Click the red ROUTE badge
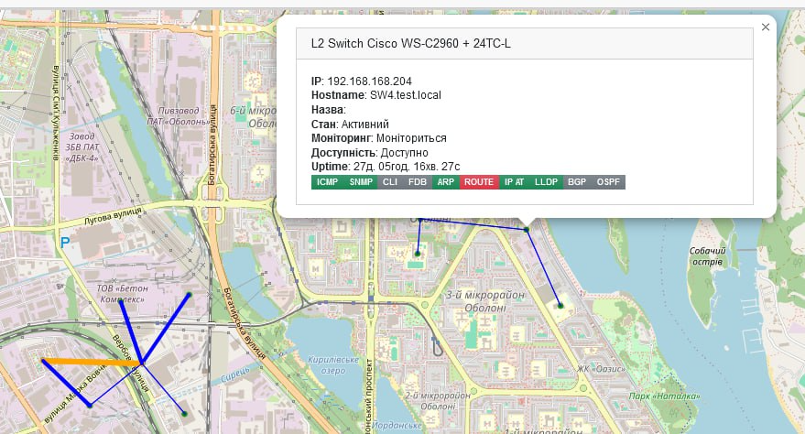Screen dimensions: 805x434 (x=479, y=182)
